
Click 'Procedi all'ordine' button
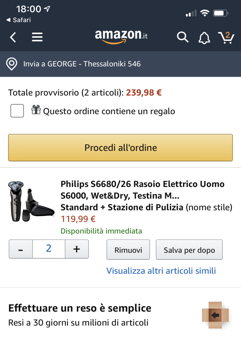coord(120,148)
